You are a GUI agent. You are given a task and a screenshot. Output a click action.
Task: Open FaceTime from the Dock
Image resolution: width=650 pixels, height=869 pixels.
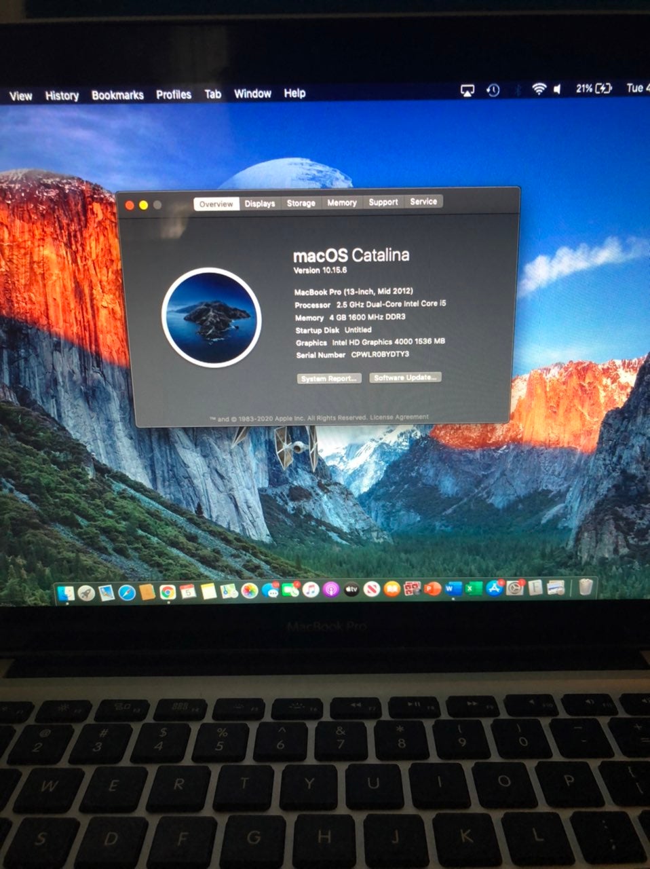point(291,590)
